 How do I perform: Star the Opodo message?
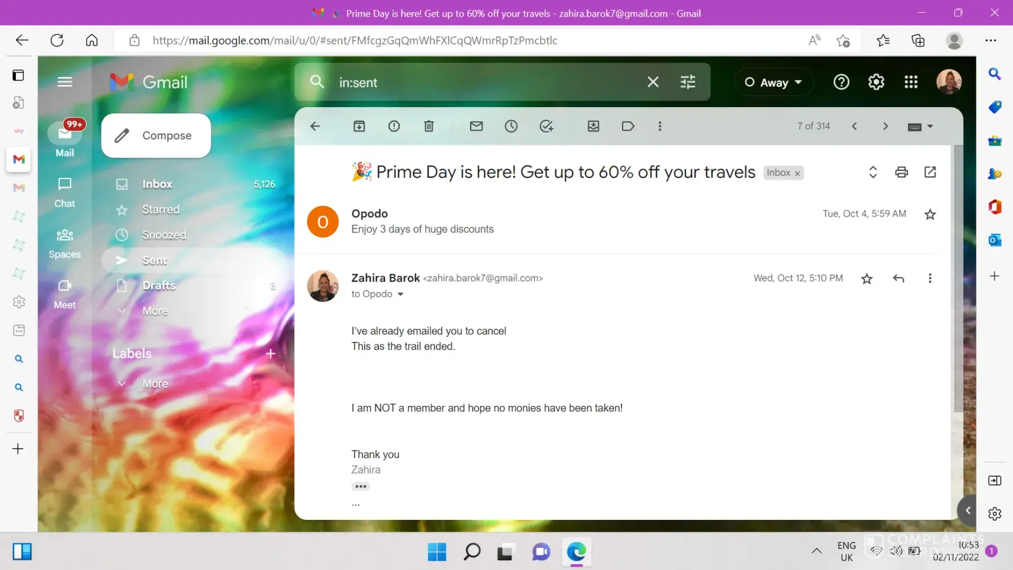pyautogui.click(x=930, y=214)
